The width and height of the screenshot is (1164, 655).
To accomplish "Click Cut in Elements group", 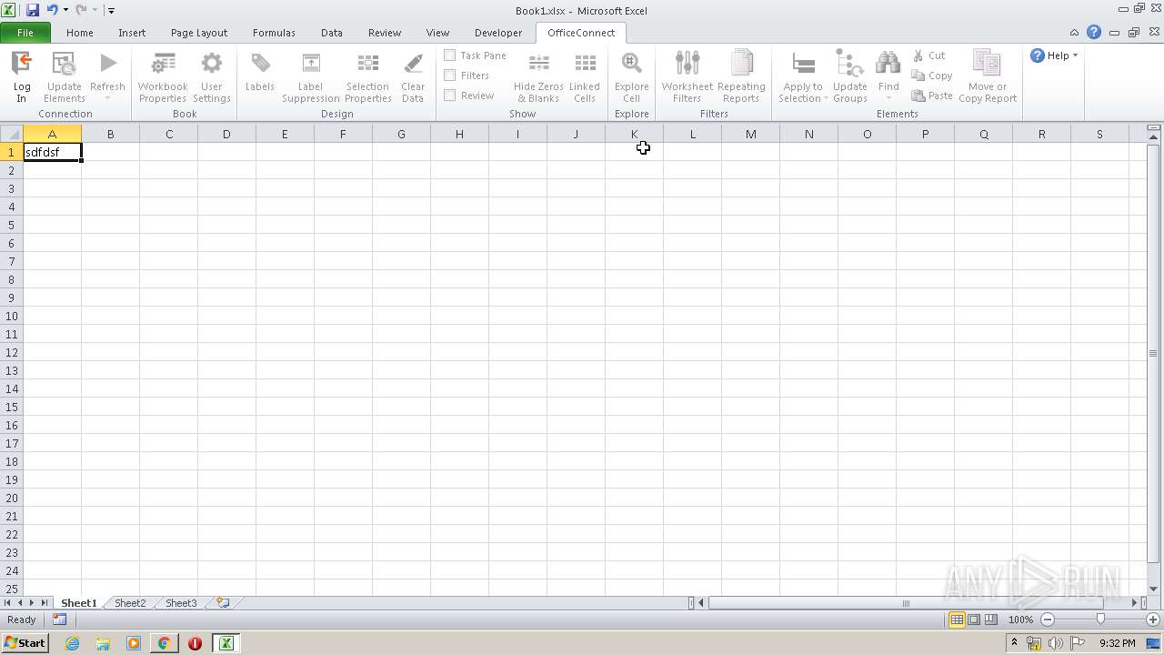I will point(929,55).
